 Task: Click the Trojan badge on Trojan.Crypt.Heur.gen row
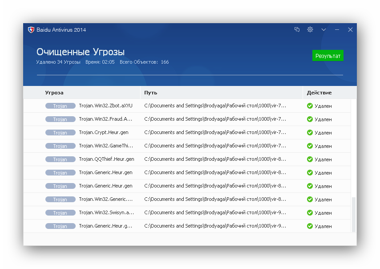tap(60, 132)
